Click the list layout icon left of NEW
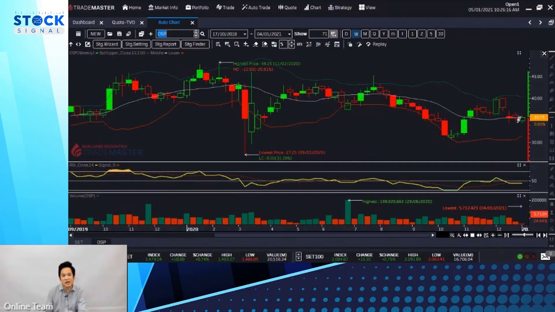555x312 pixels. tap(78, 34)
